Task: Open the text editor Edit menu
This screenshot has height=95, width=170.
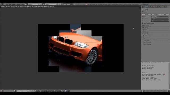Action: (x=155, y=91)
